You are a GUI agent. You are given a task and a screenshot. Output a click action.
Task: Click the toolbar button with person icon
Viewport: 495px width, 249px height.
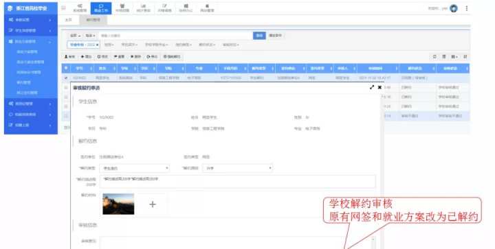coord(69,57)
